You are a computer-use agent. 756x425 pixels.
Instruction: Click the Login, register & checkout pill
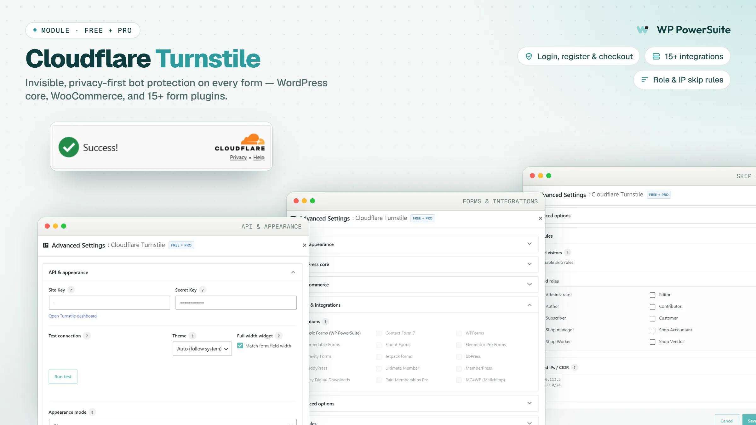click(579, 56)
